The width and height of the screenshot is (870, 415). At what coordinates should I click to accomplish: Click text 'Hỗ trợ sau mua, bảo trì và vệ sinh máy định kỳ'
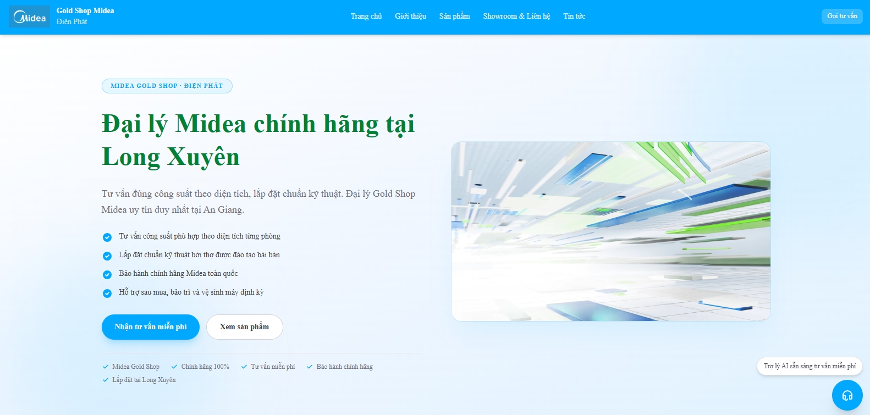click(191, 292)
